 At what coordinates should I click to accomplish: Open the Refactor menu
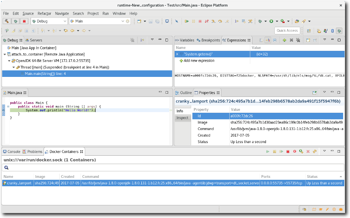tap(44, 13)
